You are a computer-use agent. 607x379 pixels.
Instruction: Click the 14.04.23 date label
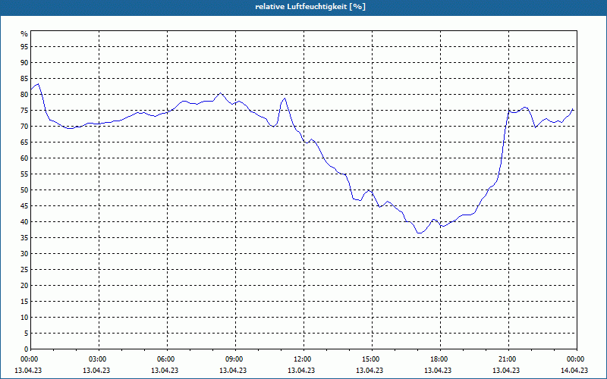click(x=574, y=371)
